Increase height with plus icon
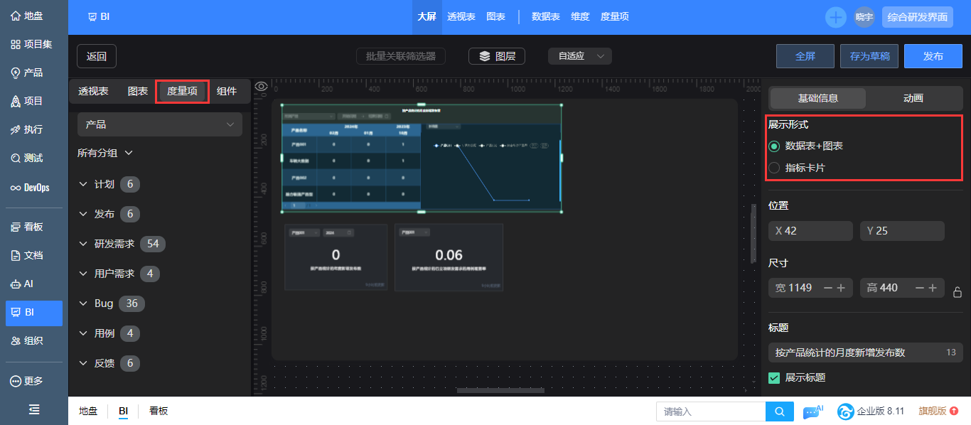This screenshot has width=971, height=425. (933, 288)
